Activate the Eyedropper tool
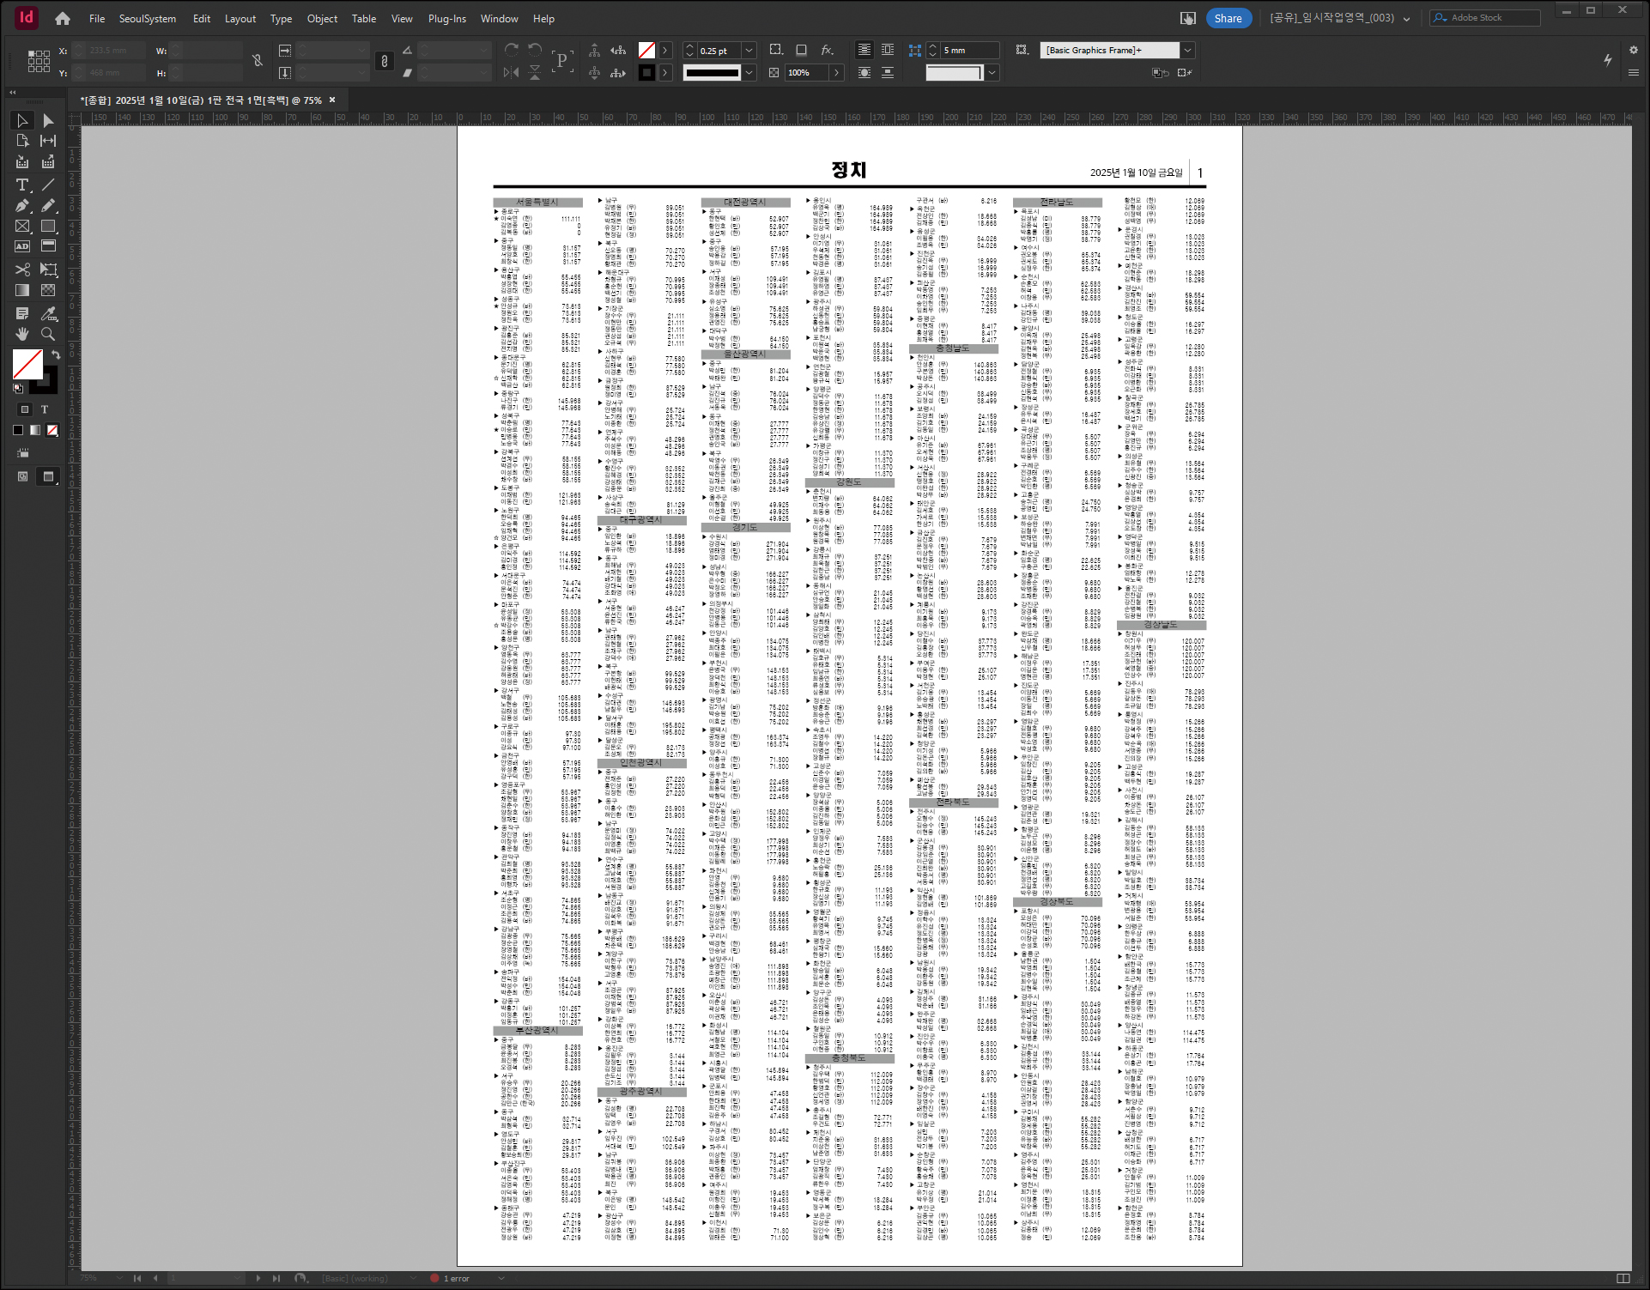This screenshot has width=1650, height=1290. coord(48,313)
